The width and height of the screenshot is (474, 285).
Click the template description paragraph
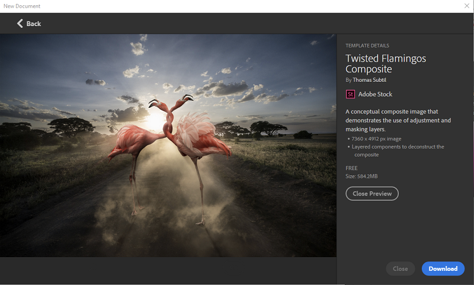pyautogui.click(x=398, y=120)
